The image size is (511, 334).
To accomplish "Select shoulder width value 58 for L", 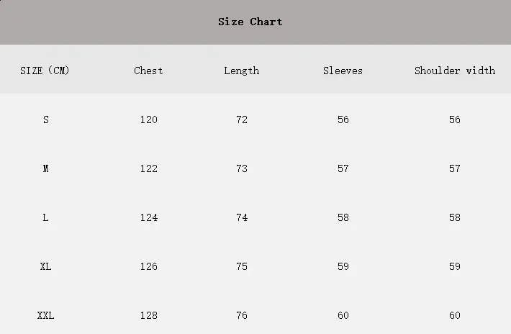I will point(455,217).
